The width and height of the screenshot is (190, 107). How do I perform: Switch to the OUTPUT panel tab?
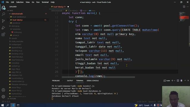70,81
